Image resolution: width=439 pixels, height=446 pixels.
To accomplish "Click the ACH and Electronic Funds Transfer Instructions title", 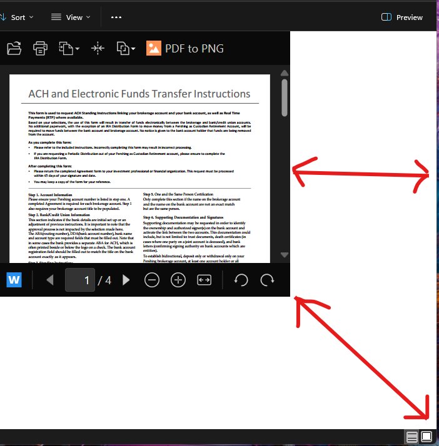I will coord(139,94).
